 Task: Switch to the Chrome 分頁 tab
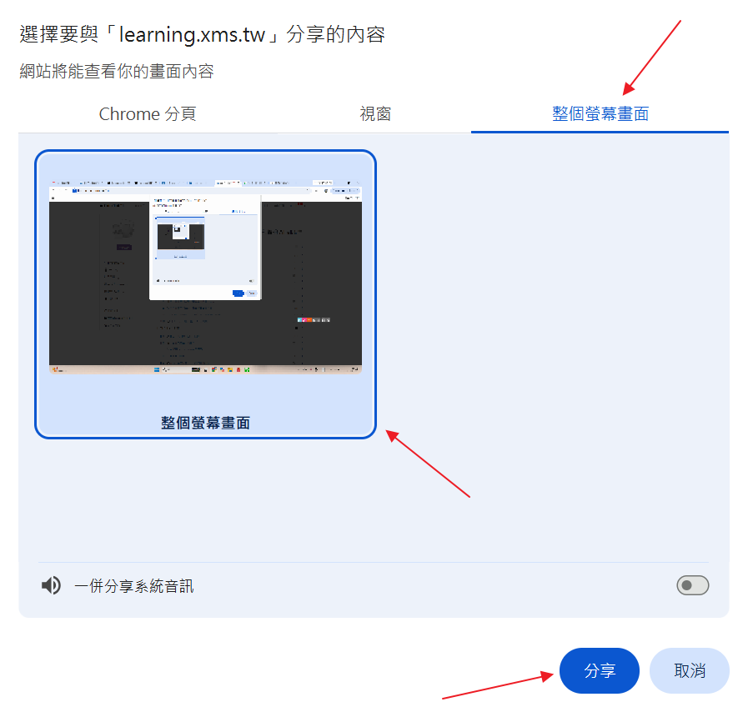(x=148, y=114)
